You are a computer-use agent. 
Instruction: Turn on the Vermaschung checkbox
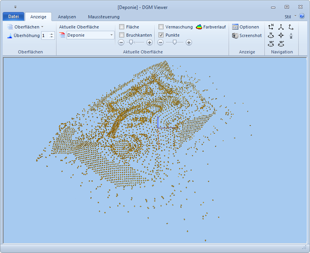[x=161, y=27]
